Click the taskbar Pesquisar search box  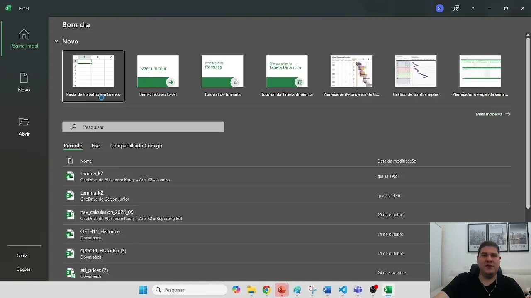(190, 290)
